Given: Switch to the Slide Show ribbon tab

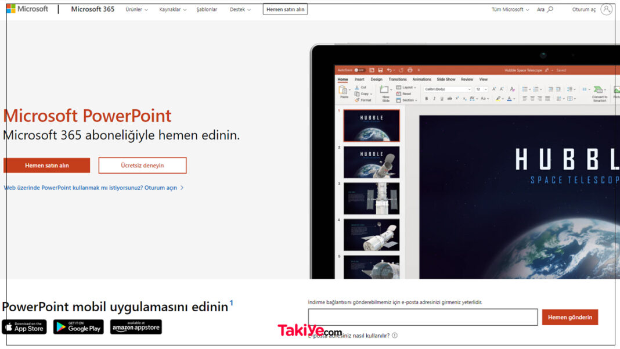Looking at the screenshot, I should click(x=446, y=80).
